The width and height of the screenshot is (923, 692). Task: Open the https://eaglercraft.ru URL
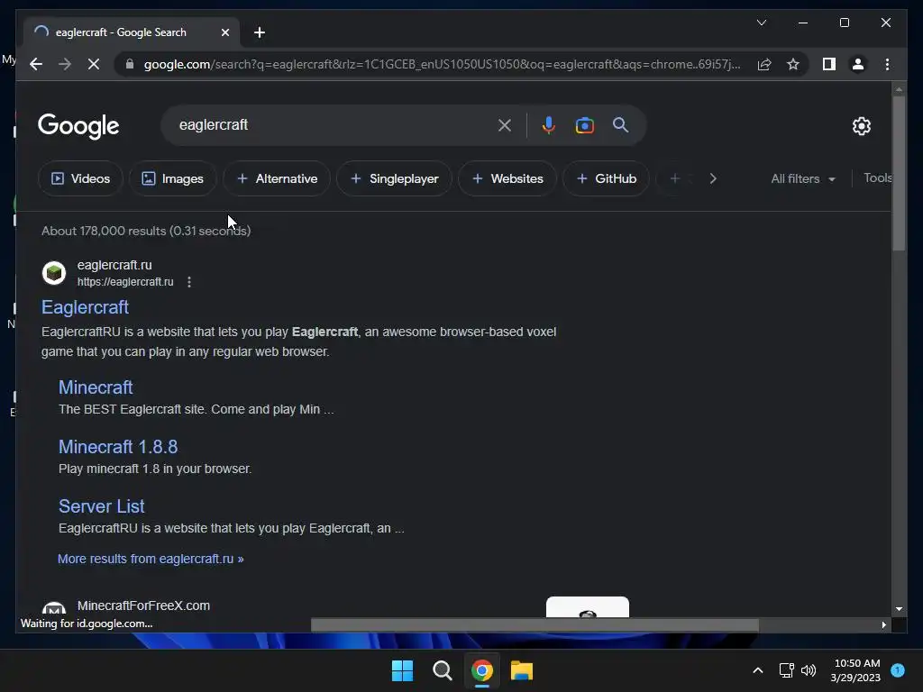click(125, 282)
